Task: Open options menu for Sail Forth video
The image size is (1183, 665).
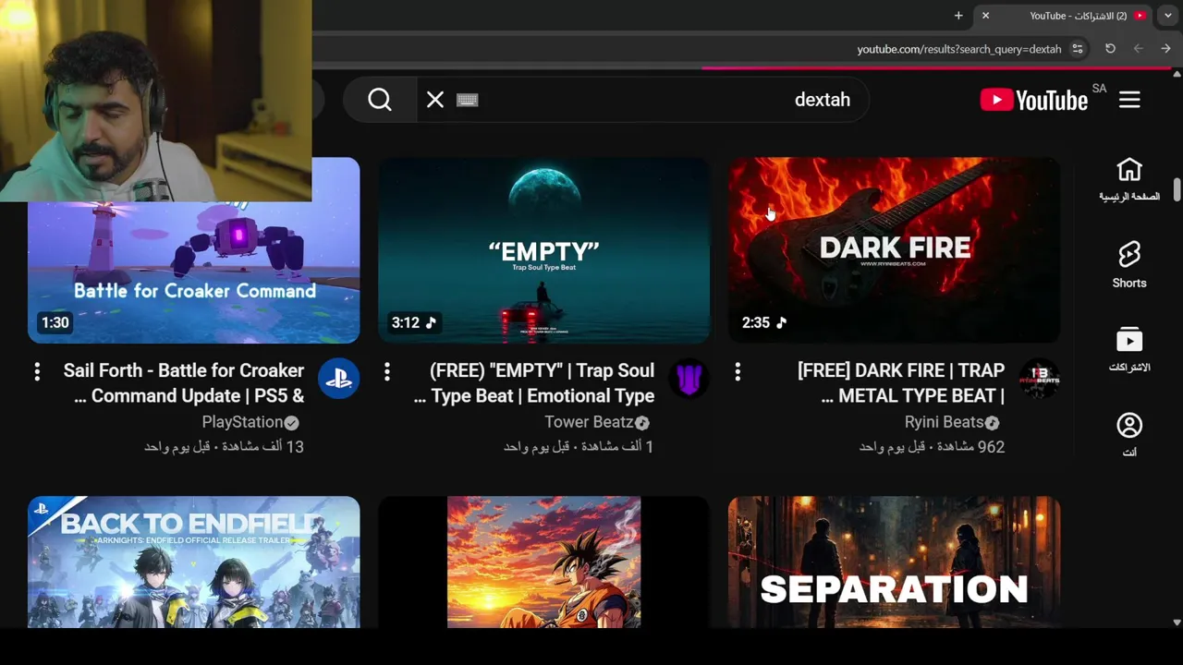Action: pyautogui.click(x=37, y=371)
